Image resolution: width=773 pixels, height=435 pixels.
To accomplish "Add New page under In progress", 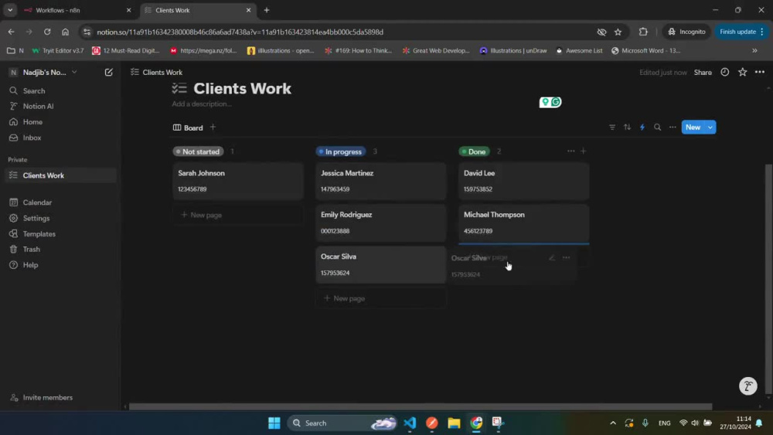I will click(380, 298).
